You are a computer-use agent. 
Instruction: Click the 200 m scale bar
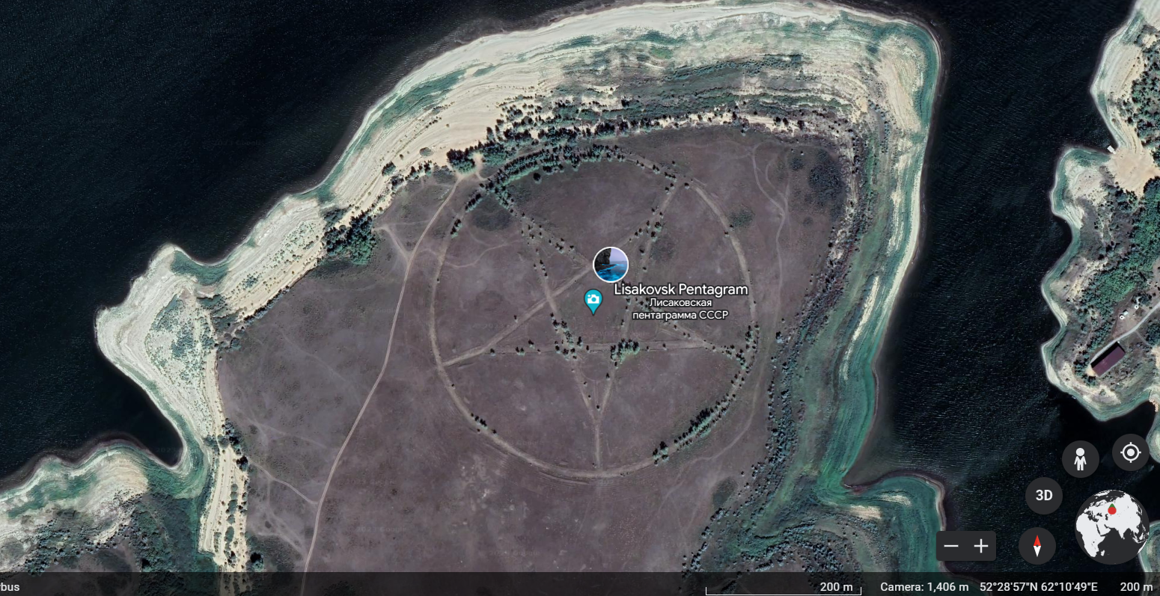pos(836,587)
